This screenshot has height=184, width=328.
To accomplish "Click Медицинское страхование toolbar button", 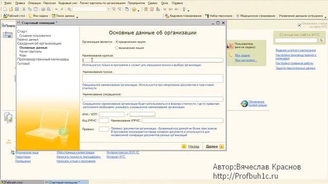I will tap(256, 16).
